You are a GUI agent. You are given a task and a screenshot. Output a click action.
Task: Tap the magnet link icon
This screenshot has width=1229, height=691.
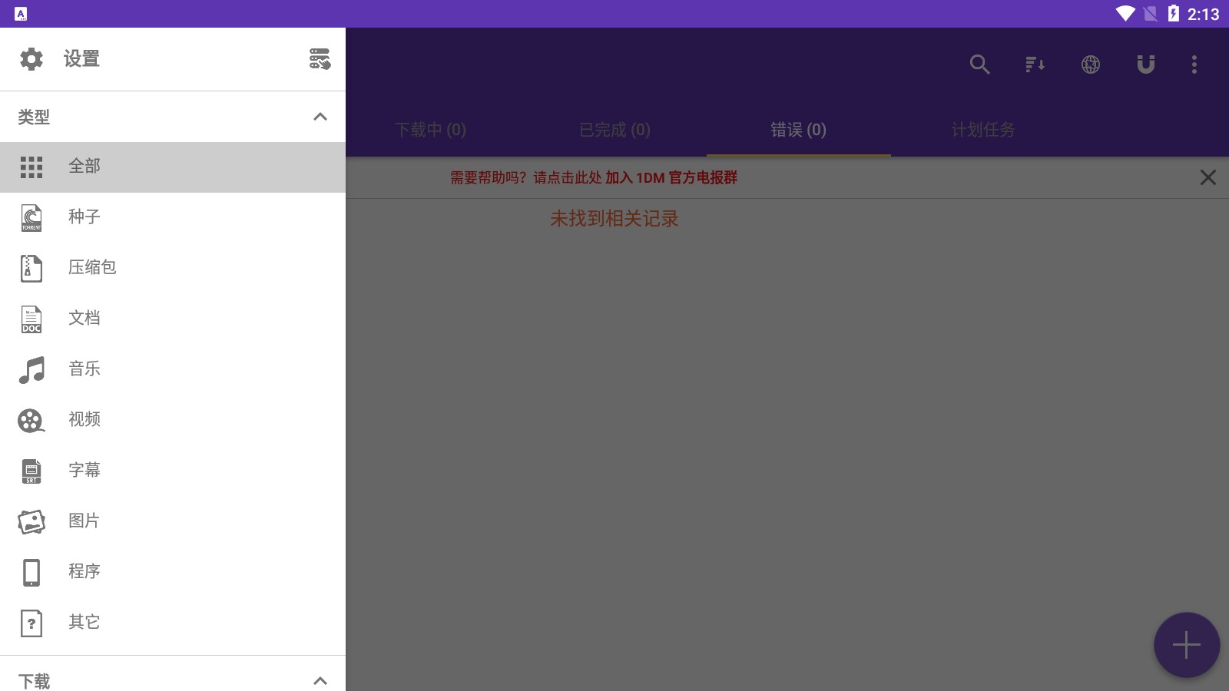1146,64
